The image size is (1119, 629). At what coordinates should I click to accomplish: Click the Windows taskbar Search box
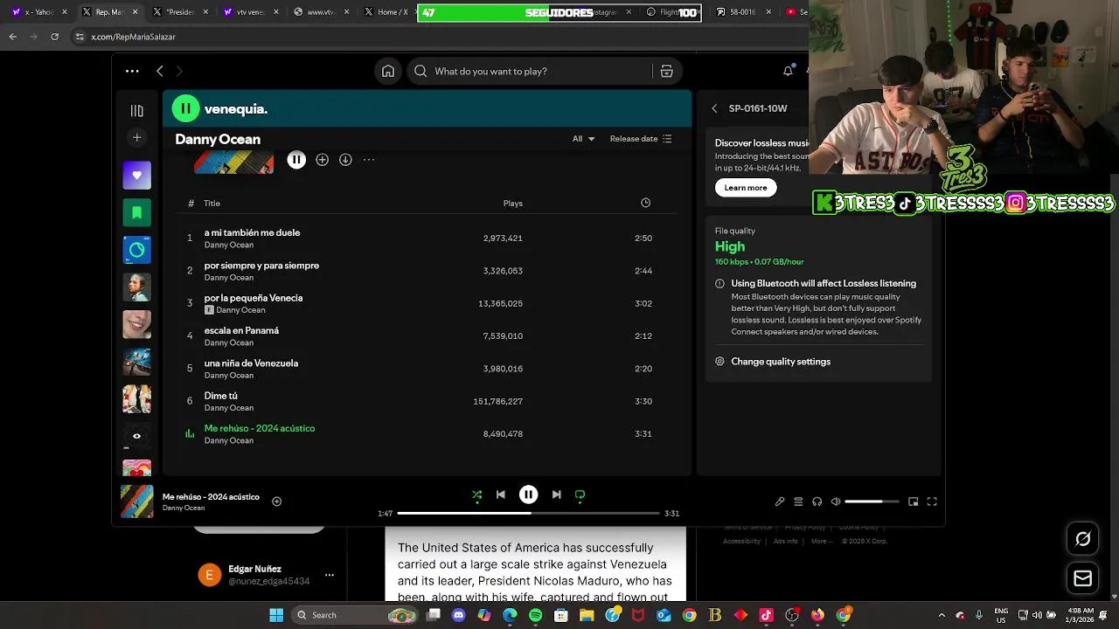(354, 615)
